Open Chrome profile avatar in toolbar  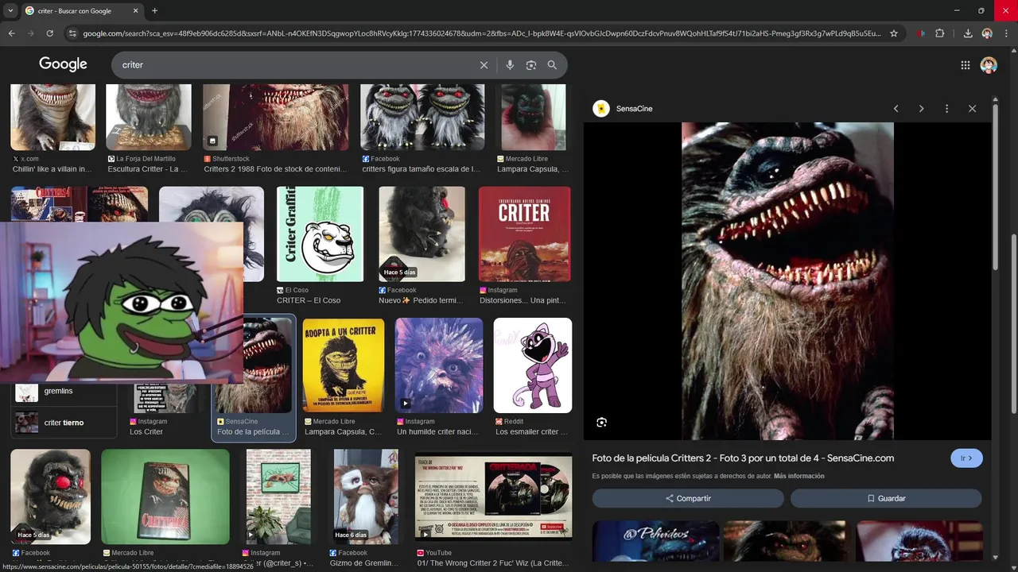point(987,33)
